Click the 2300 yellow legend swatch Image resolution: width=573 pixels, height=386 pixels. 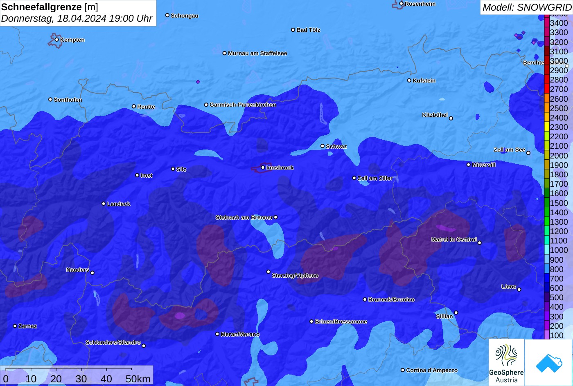[x=547, y=127]
